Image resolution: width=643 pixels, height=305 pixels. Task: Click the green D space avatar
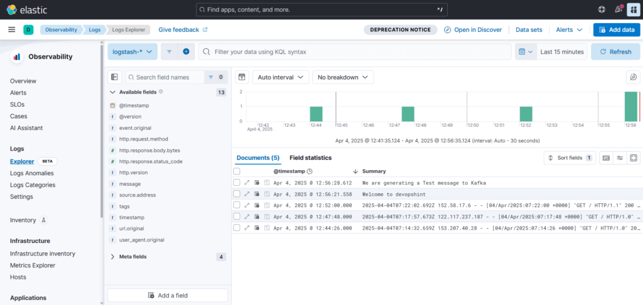[x=28, y=29]
